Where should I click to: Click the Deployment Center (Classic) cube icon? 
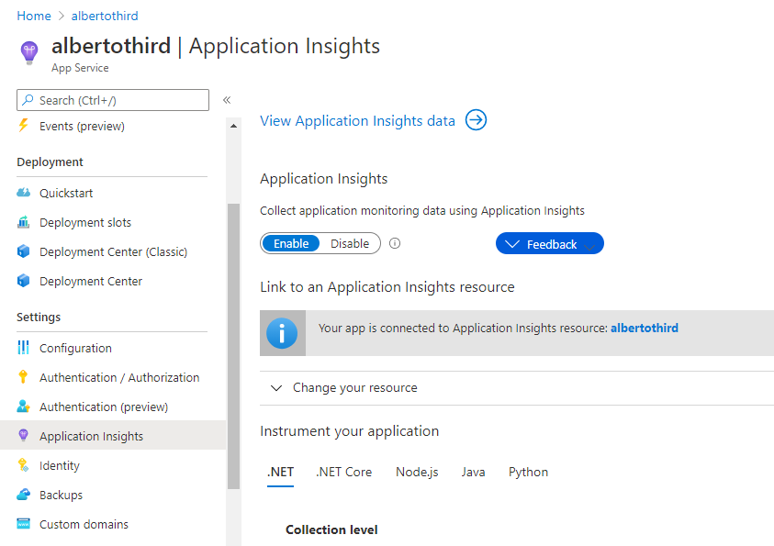pos(24,251)
